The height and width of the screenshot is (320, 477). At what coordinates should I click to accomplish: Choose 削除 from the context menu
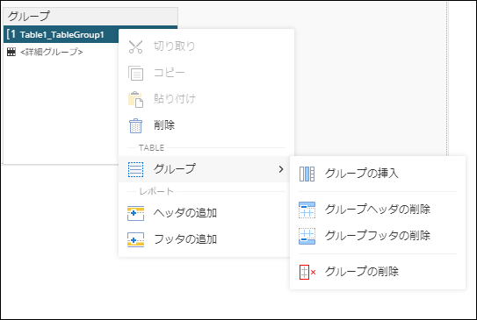(x=206, y=125)
